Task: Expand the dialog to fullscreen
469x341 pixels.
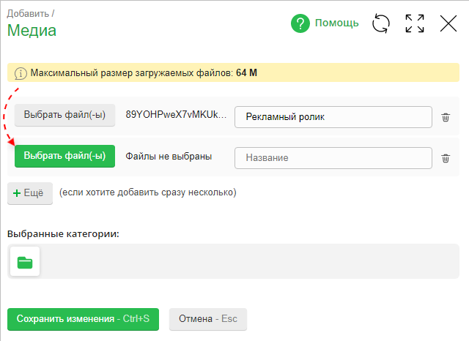Action: (x=415, y=23)
